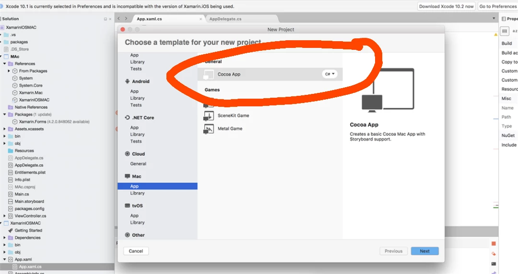The height and width of the screenshot is (274, 518).
Task: Click the Properties pad categorized view icon
Action: [x=505, y=31]
